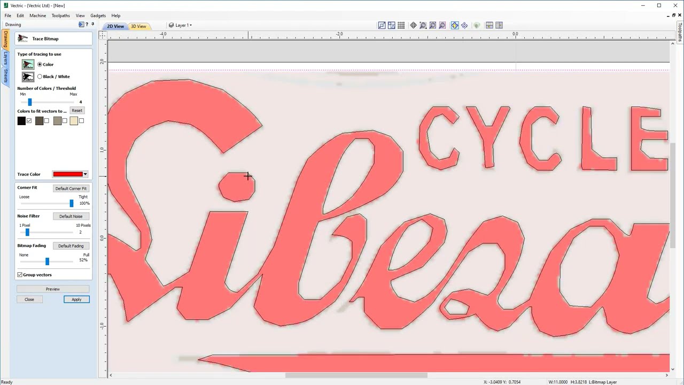Click the Close button in the Trace Bitmap panel
684x385 pixels.
click(29, 299)
